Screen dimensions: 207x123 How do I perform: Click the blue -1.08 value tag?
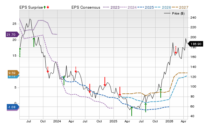point(13,107)
